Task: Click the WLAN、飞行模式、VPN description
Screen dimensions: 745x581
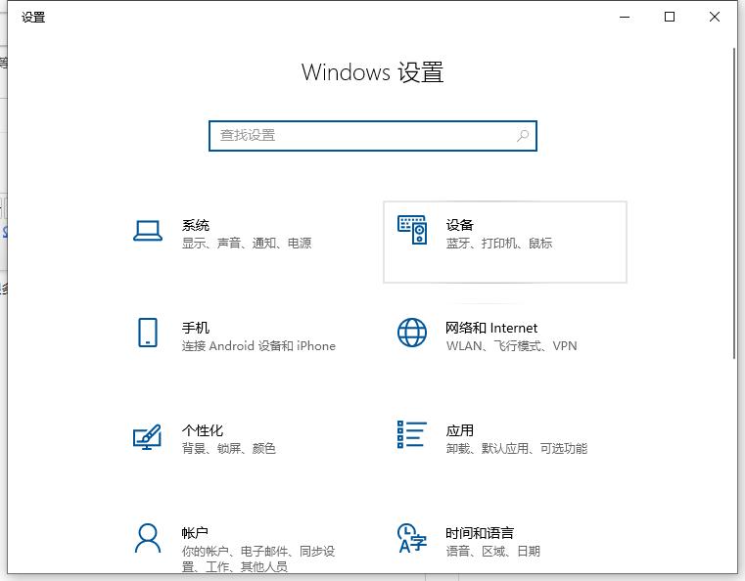Action: coord(511,346)
